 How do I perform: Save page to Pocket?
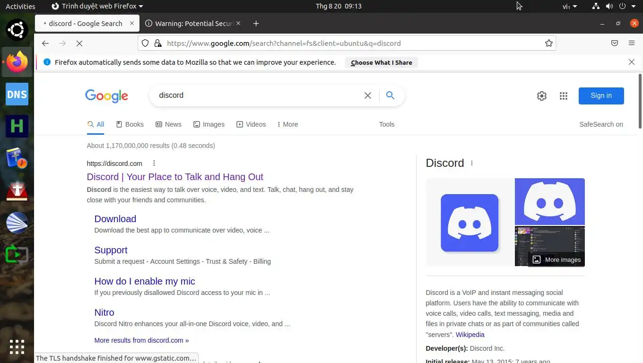(615, 43)
